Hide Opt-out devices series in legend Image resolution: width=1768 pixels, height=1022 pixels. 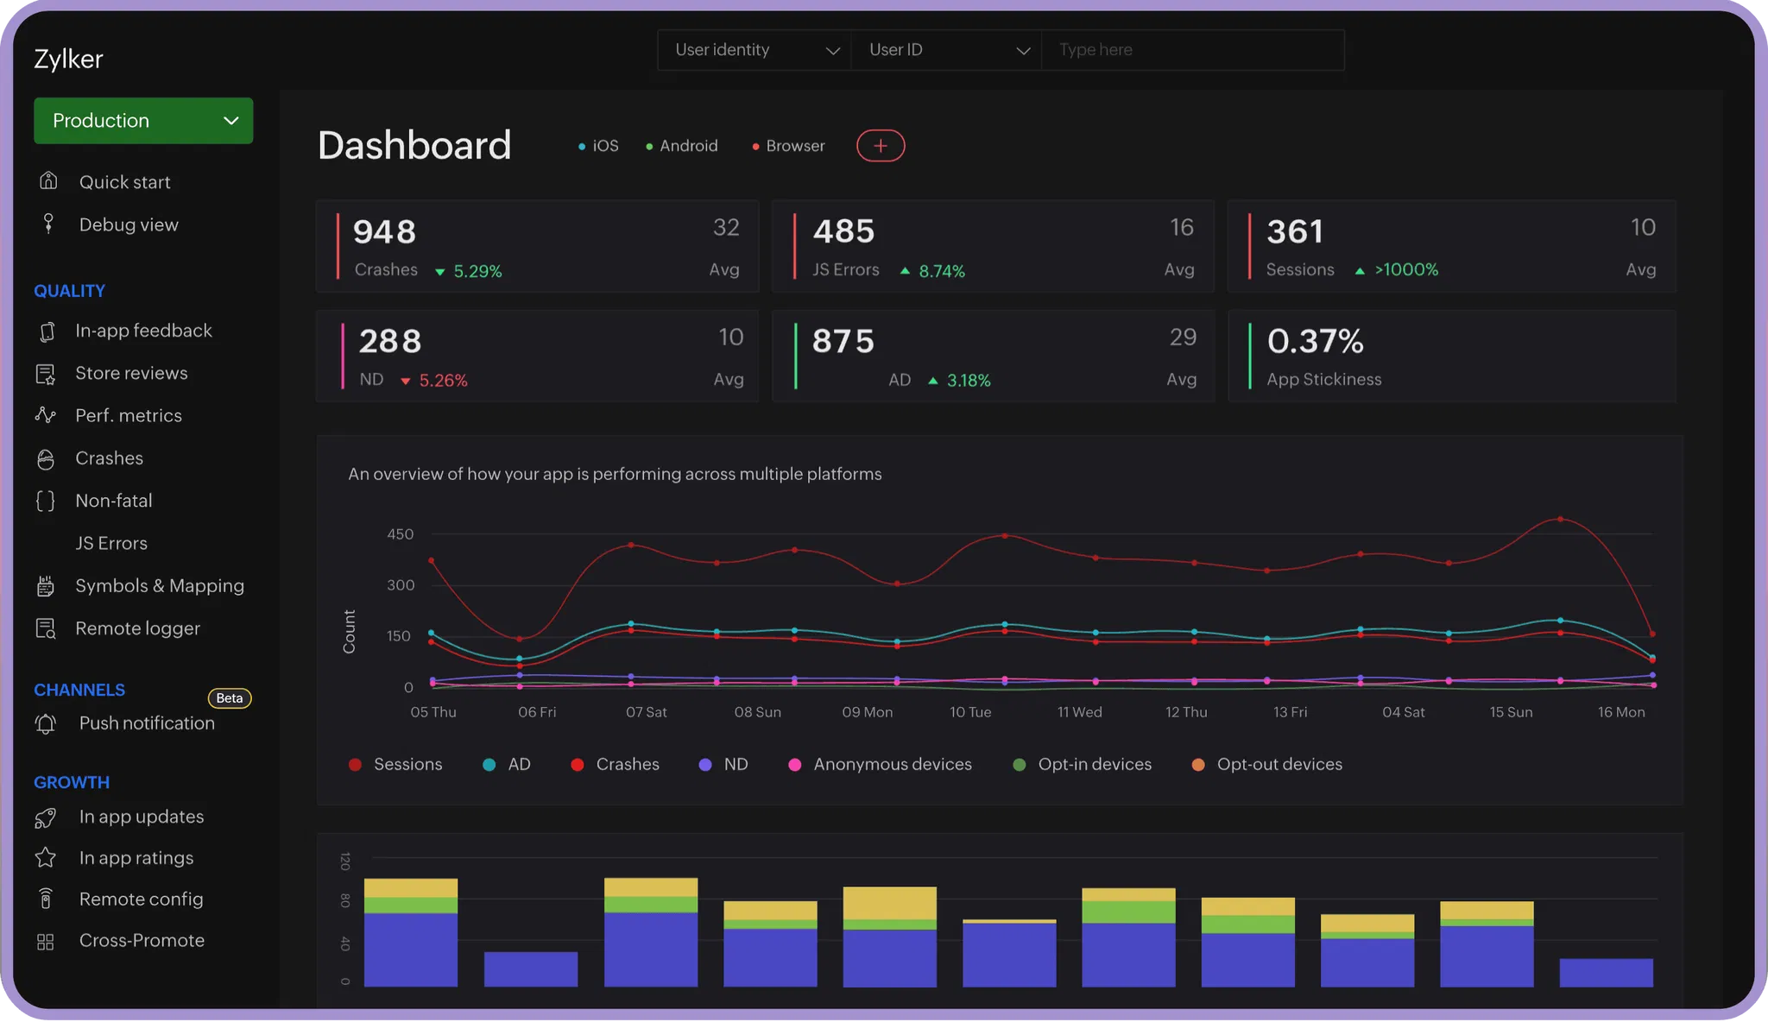pos(1267,765)
